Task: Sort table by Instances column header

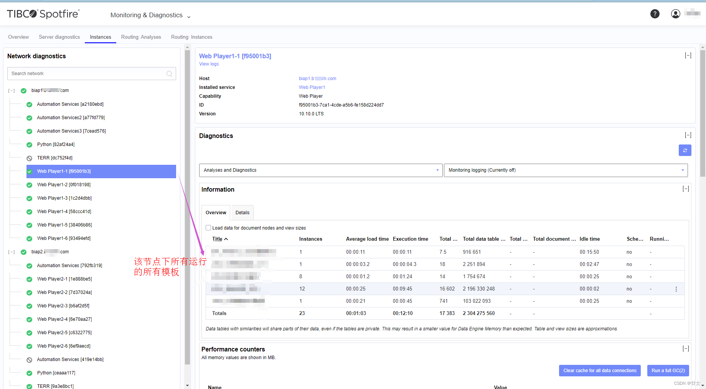Action: click(311, 239)
